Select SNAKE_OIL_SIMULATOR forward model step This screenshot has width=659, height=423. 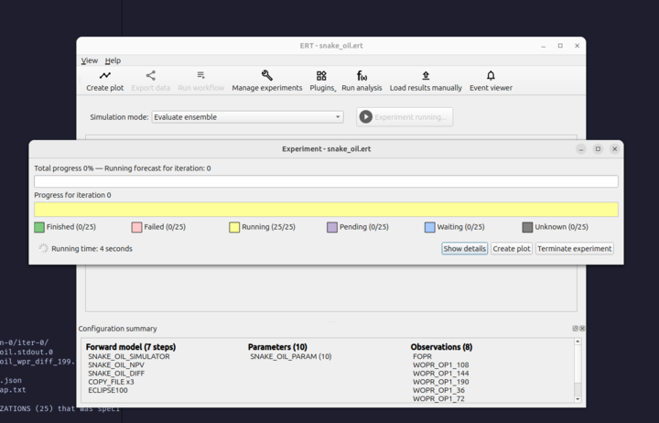coord(129,356)
